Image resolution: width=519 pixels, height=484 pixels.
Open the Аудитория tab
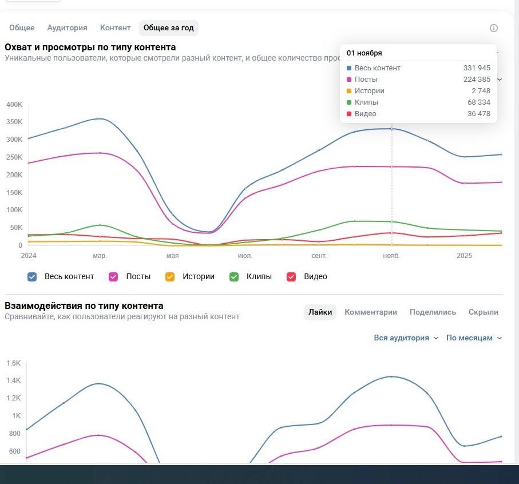(x=67, y=28)
